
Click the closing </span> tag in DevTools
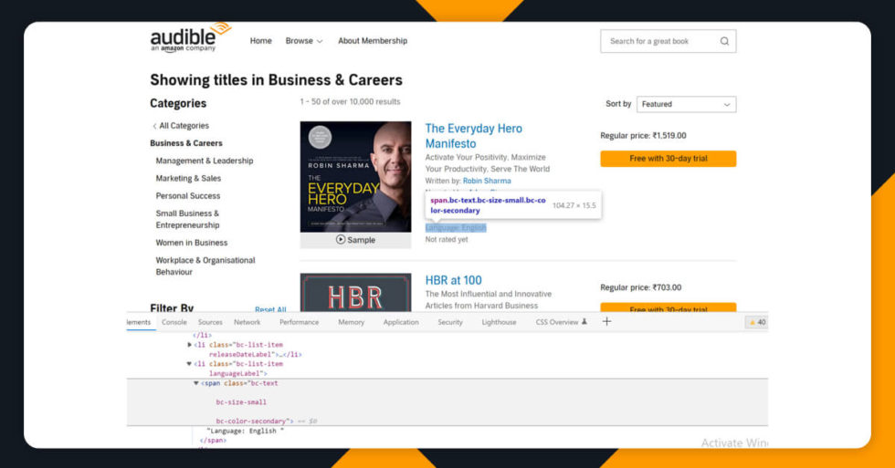pos(213,440)
